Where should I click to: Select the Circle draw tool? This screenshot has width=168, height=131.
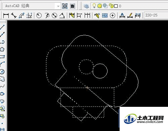(x=2, y=72)
